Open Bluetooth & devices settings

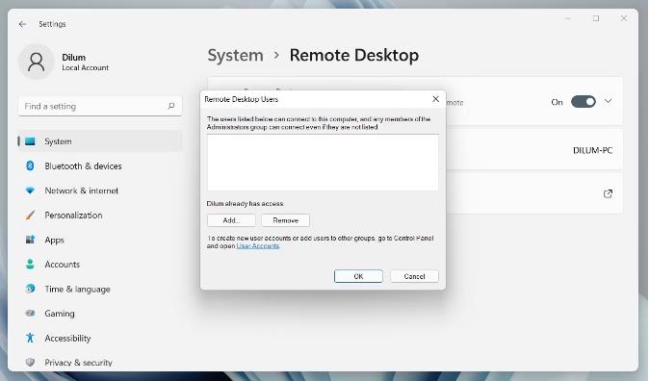tap(100, 165)
